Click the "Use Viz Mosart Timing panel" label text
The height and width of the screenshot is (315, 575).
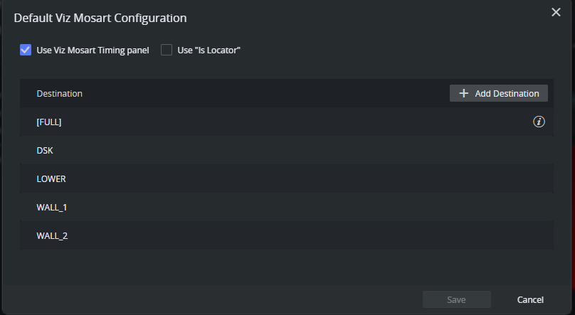[93, 50]
